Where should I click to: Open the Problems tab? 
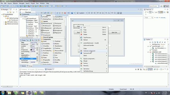pyautogui.click(x=23, y=69)
